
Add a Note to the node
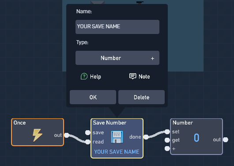[140, 76]
